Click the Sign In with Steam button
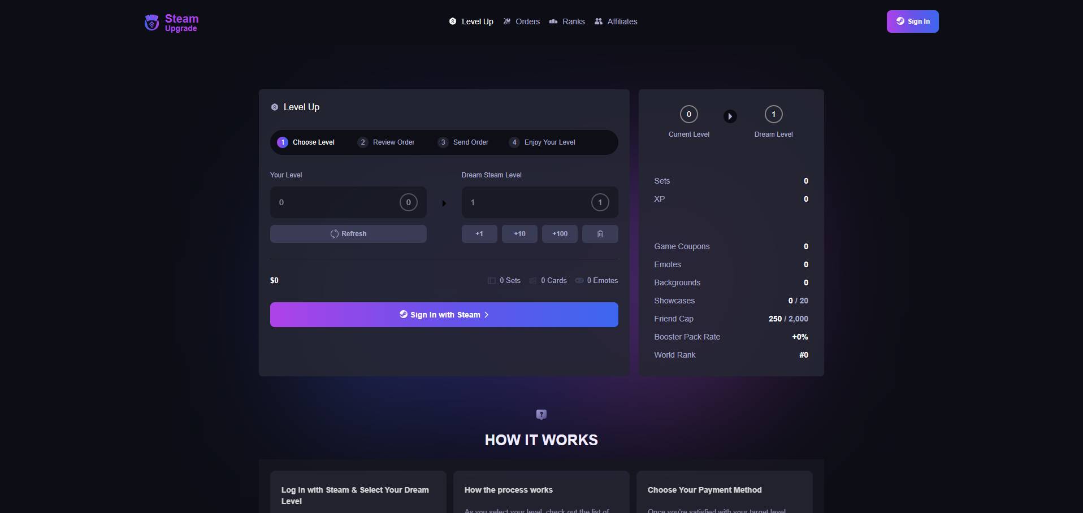The height and width of the screenshot is (513, 1083). (444, 315)
